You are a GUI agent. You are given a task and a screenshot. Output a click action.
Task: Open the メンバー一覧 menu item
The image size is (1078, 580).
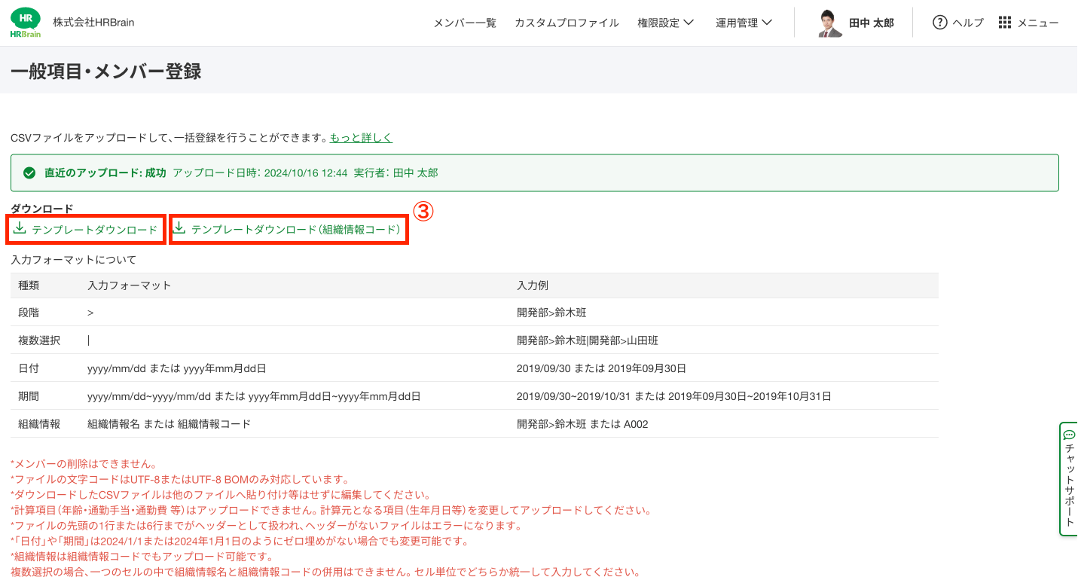465,23
